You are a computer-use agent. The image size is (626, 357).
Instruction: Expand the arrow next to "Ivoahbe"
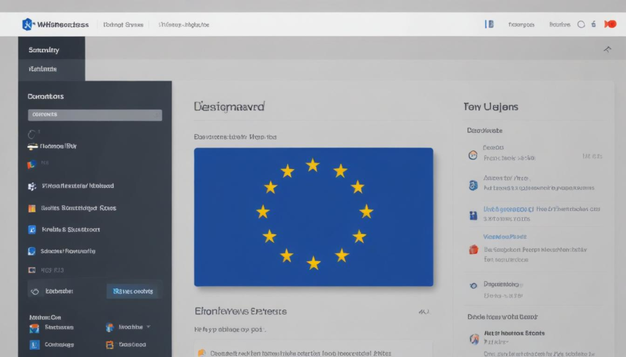(149, 326)
